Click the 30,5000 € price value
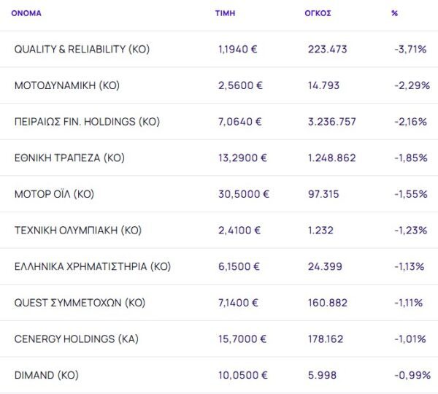Image resolution: width=438 pixels, height=394 pixels. tap(244, 194)
